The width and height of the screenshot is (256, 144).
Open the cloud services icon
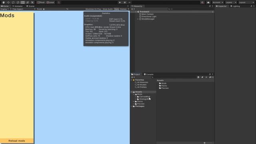pyautogui.click(x=208, y=2)
